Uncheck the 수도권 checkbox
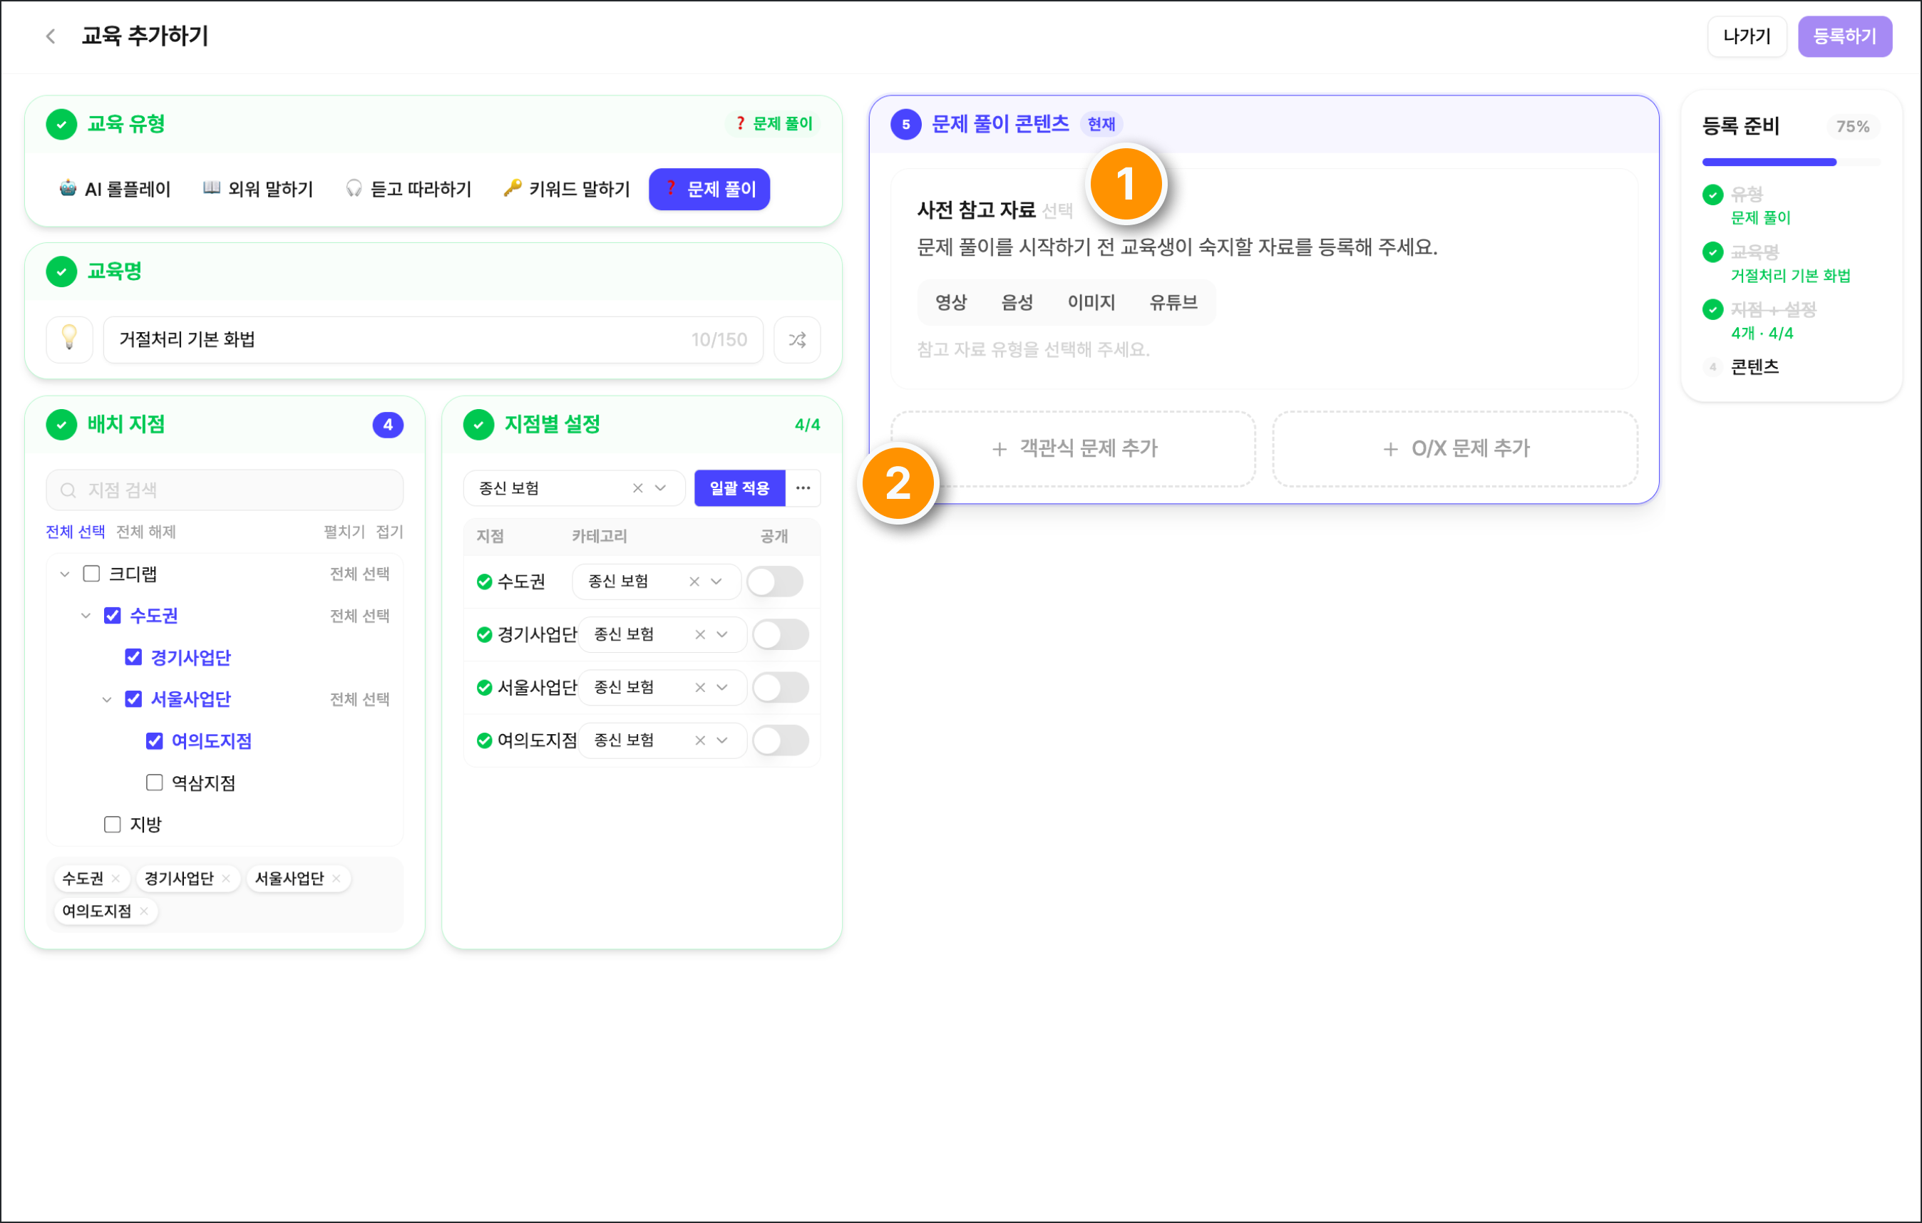1922x1223 pixels. pyautogui.click(x=113, y=615)
